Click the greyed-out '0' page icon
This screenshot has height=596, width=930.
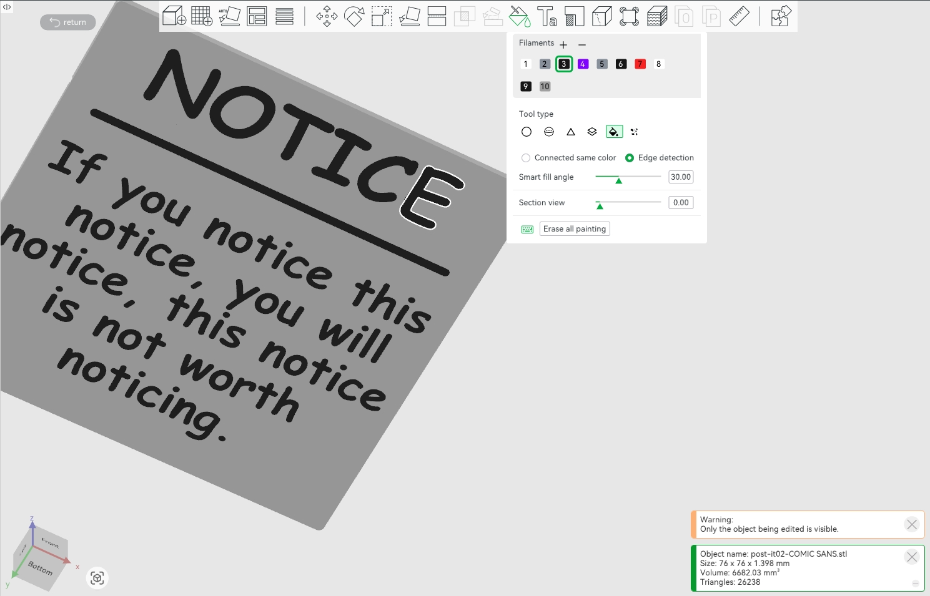pos(684,16)
